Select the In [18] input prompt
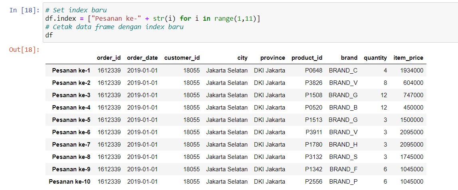 tap(24, 10)
